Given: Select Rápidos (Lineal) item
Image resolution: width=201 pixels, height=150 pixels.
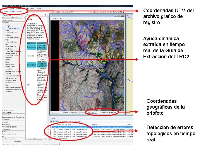Looking at the screenshot, I should click(x=10, y=67).
